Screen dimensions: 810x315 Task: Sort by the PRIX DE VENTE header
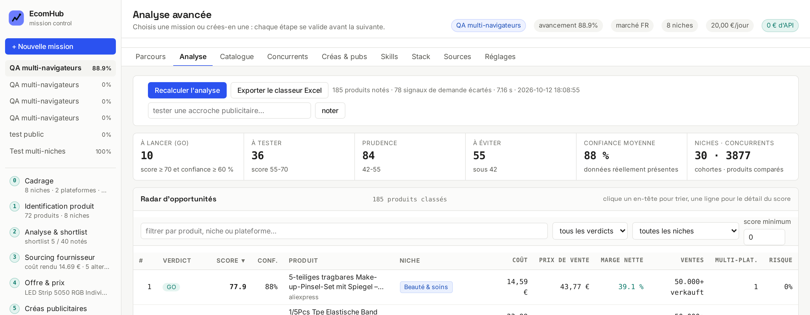coord(564,260)
